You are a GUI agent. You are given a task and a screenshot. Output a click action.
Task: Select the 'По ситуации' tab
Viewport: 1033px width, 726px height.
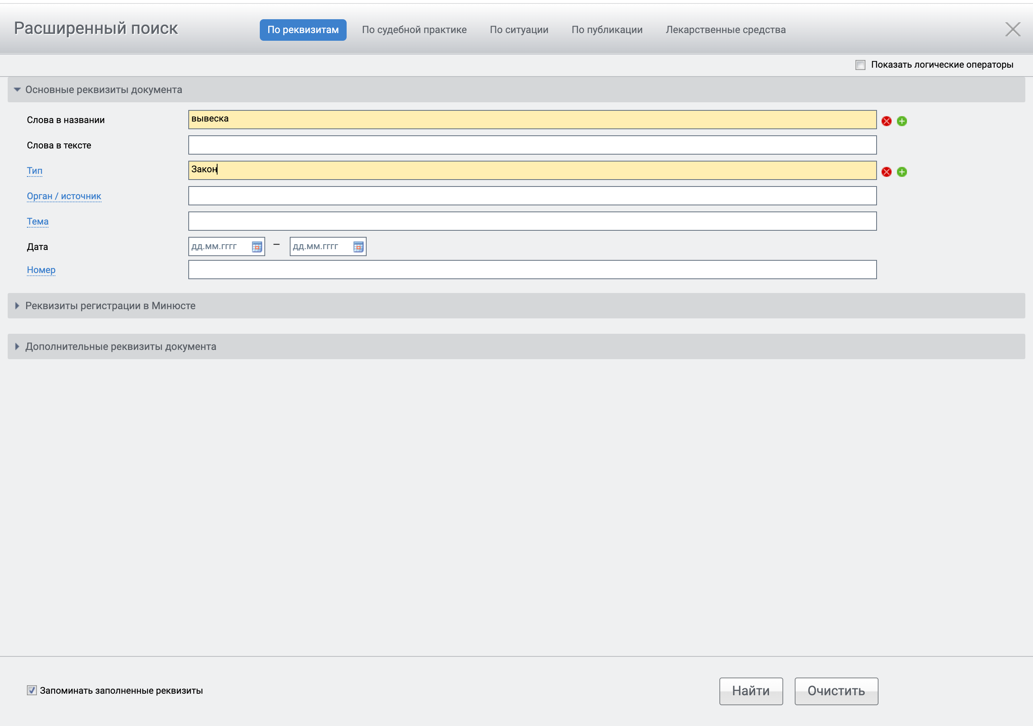(519, 30)
